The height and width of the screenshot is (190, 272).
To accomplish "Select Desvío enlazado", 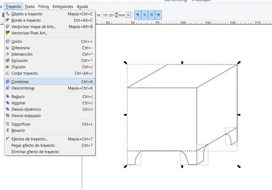I will (x=50, y=116).
